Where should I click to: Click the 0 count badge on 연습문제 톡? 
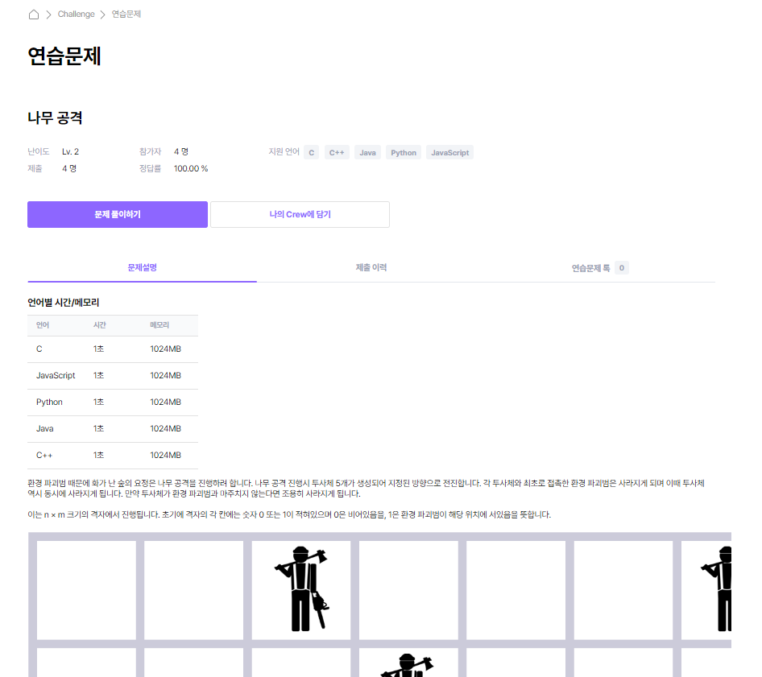coord(622,268)
